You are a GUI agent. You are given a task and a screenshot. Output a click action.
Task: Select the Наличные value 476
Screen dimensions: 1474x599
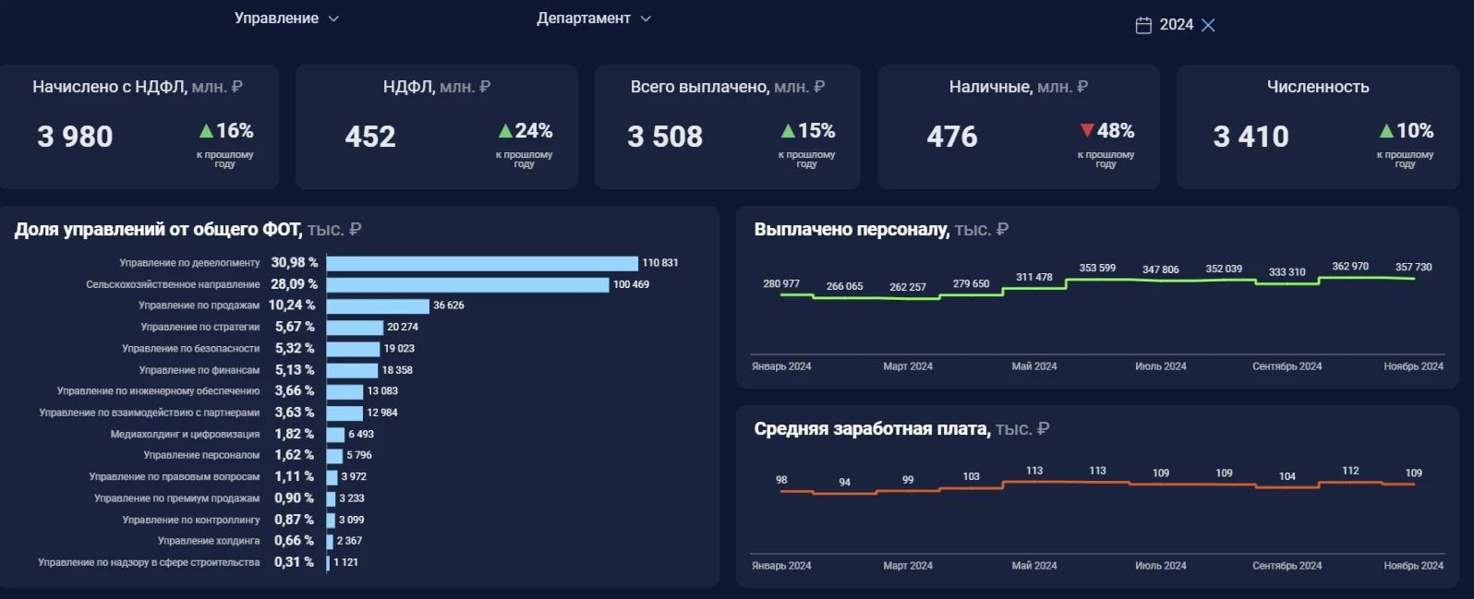point(952,137)
